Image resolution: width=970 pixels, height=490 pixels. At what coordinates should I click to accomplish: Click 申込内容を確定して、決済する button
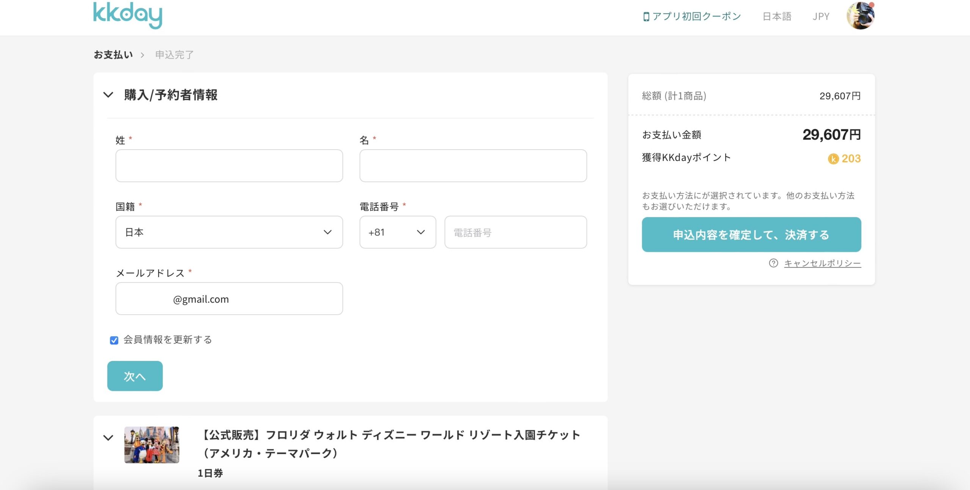[x=751, y=234]
